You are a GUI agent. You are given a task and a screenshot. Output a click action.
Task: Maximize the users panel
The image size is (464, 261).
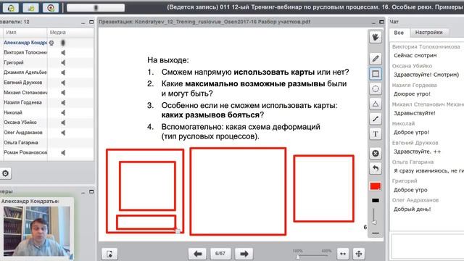tap(91, 22)
